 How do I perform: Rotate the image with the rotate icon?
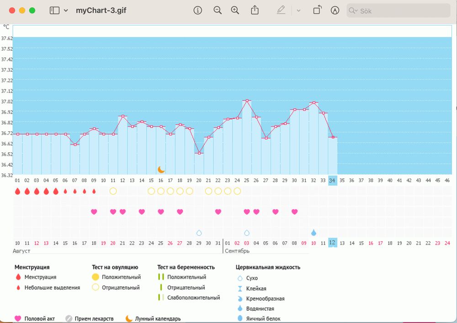(317, 10)
